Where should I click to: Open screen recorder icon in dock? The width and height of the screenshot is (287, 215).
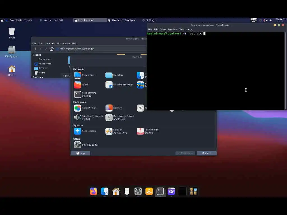pyautogui.click(x=171, y=191)
